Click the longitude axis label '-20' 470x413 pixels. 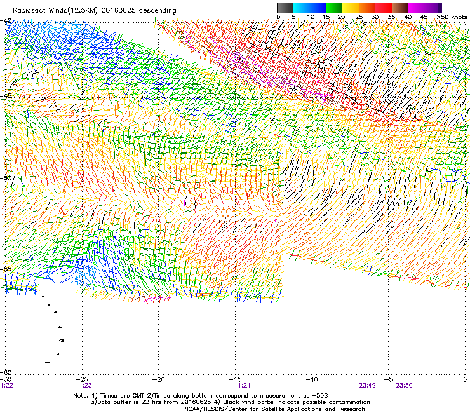pos(159,380)
